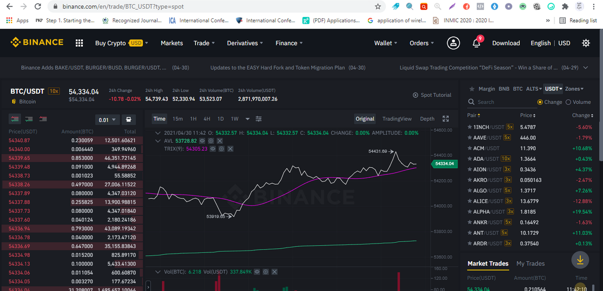The height and width of the screenshot is (291, 603).
Task: Reload the page
Action: (x=38, y=7)
